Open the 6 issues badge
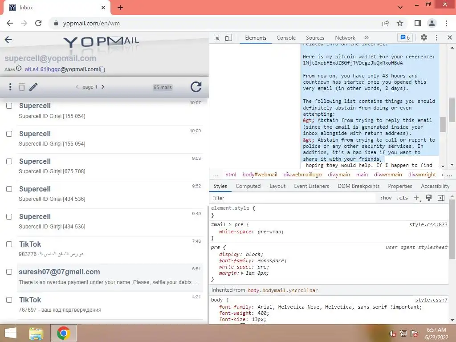Image resolution: width=456 pixels, height=342 pixels. 405,37
